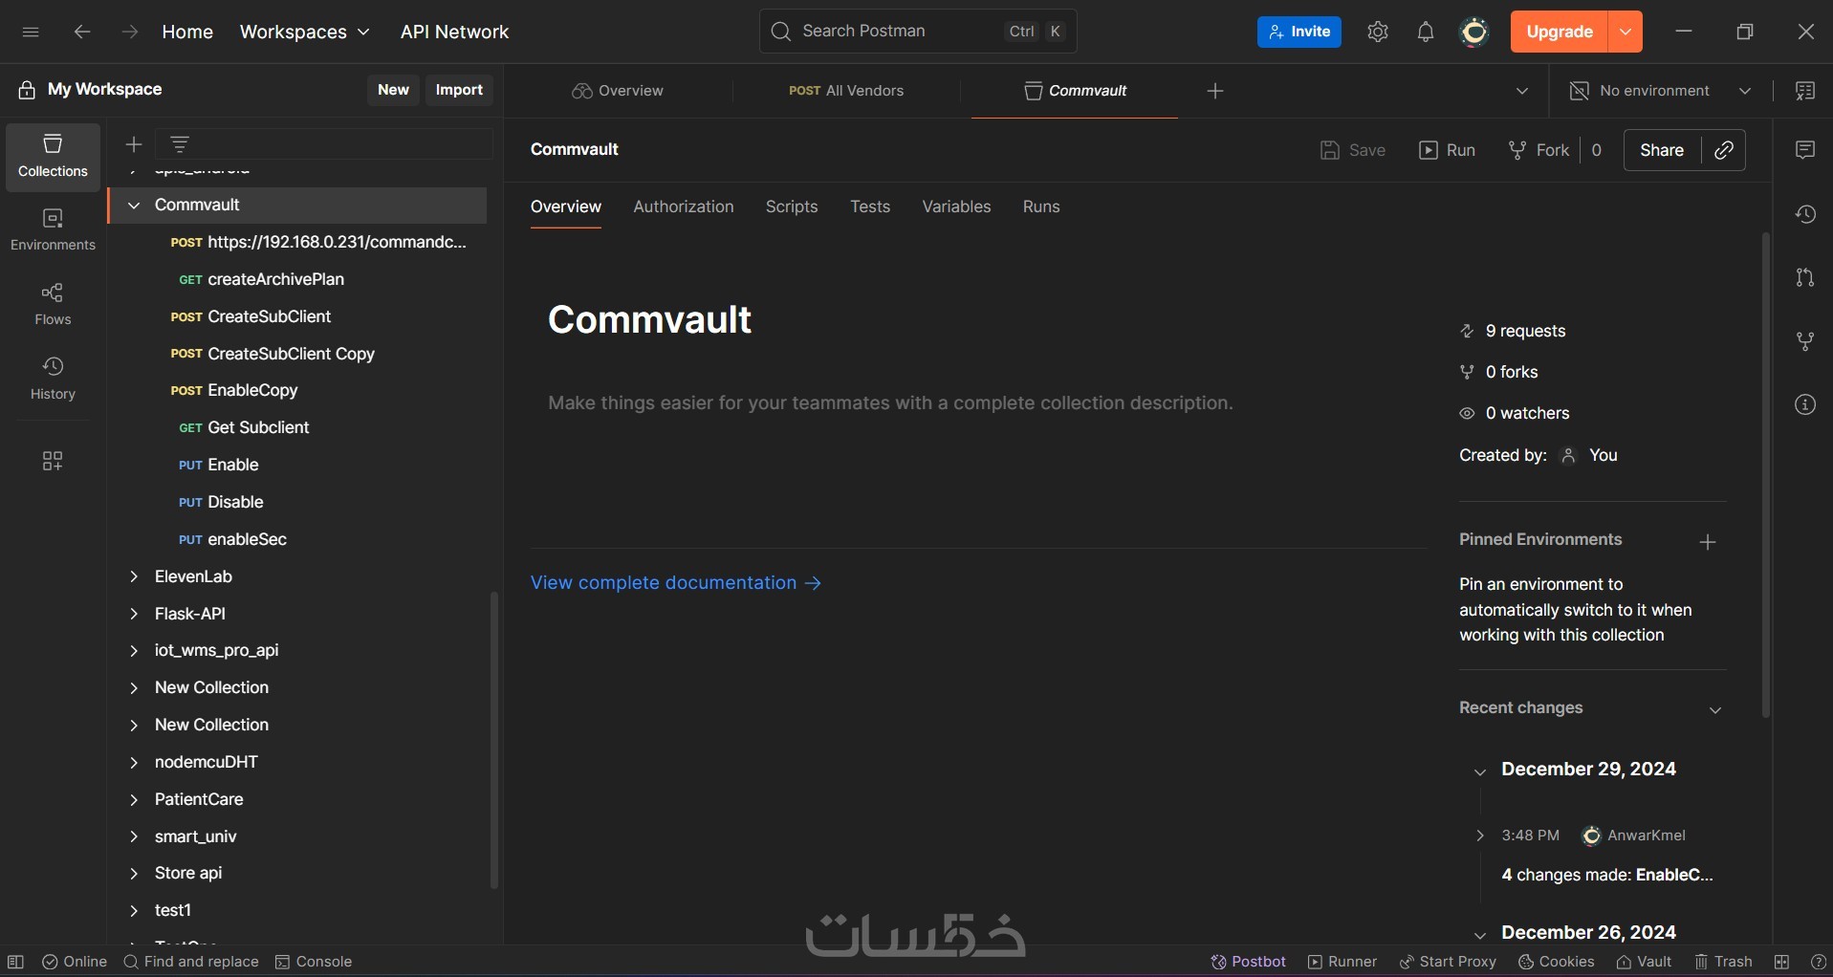Add a pinned environment with plus icon
Image resolution: width=1833 pixels, height=977 pixels.
(x=1708, y=542)
